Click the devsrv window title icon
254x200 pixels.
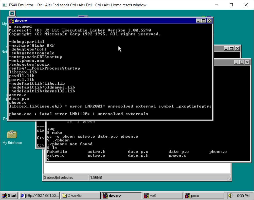point(12,21)
